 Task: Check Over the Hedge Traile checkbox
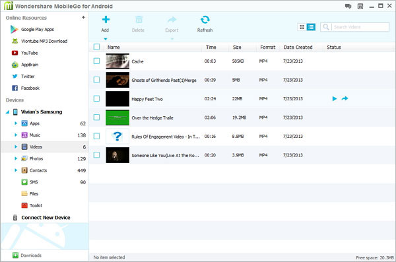coord(96,117)
